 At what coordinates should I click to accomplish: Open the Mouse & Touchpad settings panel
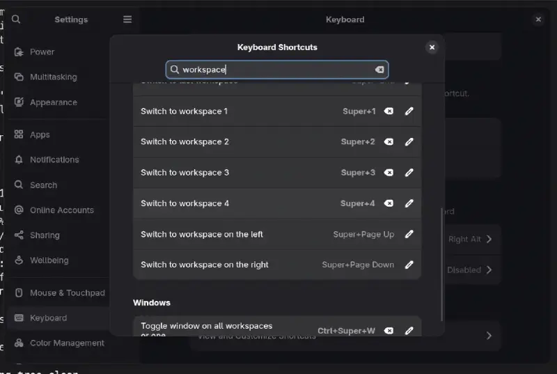pyautogui.click(x=58, y=293)
